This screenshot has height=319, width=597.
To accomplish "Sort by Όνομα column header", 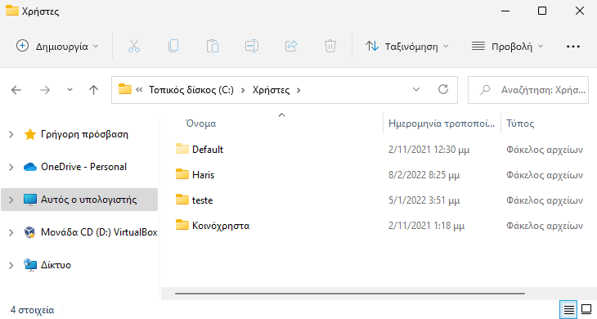I will click(x=200, y=124).
